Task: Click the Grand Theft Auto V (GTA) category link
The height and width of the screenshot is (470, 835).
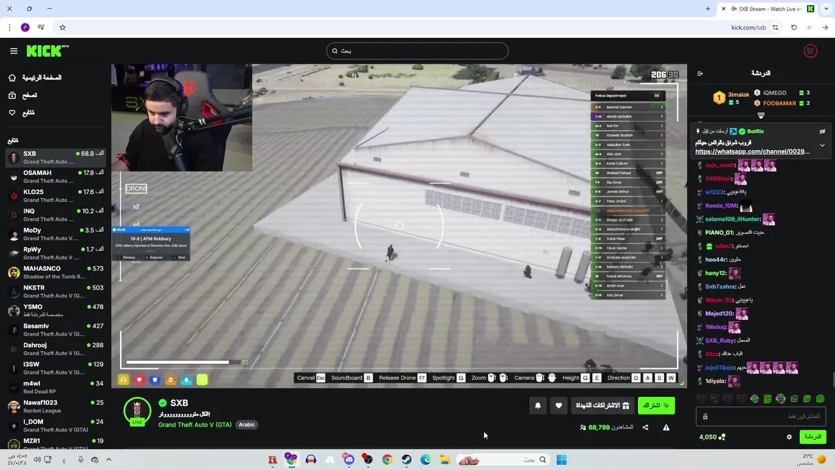Action: coord(194,424)
